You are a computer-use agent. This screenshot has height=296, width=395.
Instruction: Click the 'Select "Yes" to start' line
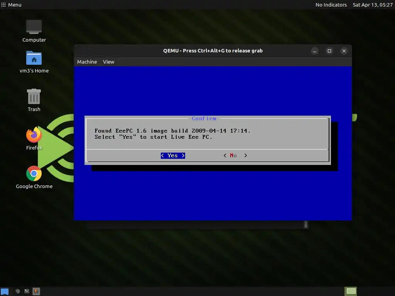click(154, 137)
